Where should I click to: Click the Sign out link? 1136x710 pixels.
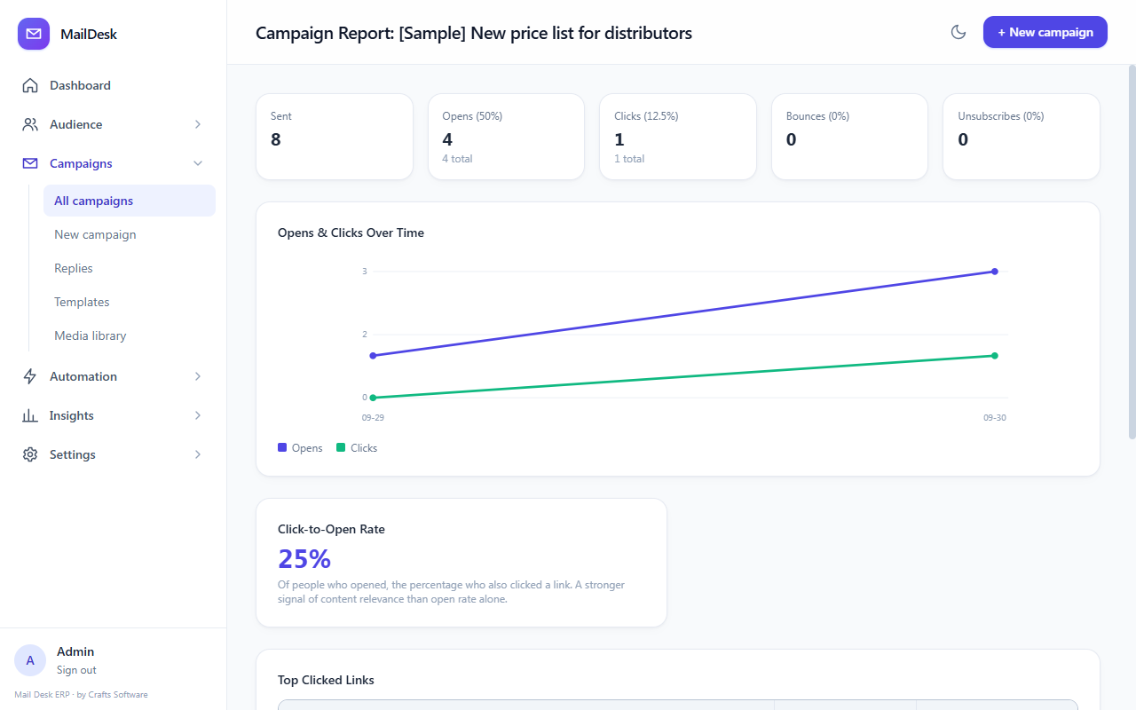(x=76, y=670)
